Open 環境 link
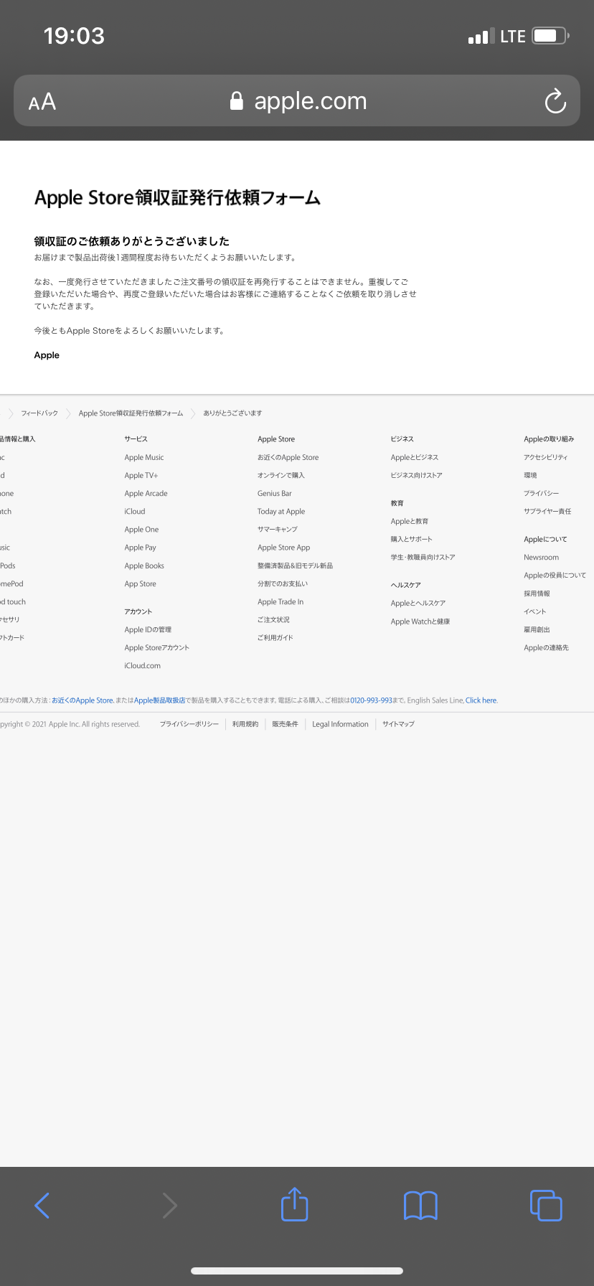 click(x=530, y=476)
